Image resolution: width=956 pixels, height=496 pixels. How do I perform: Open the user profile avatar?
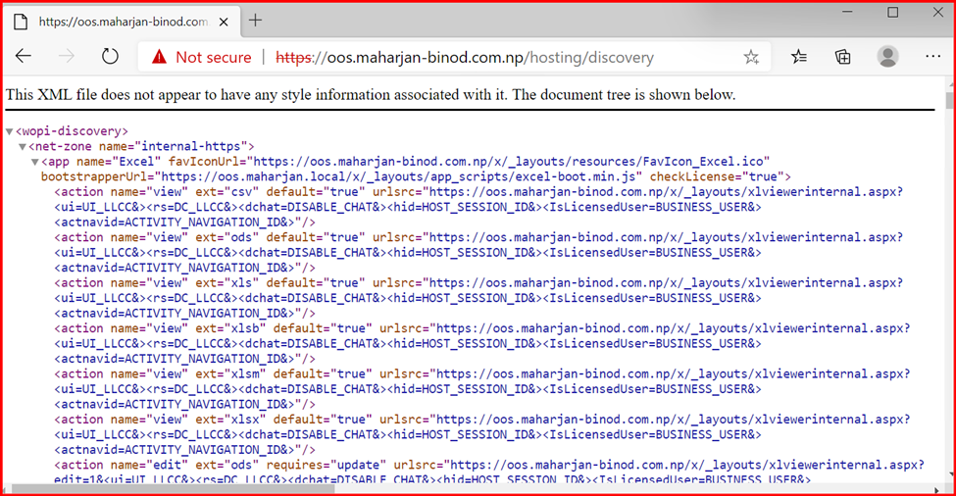click(x=887, y=57)
